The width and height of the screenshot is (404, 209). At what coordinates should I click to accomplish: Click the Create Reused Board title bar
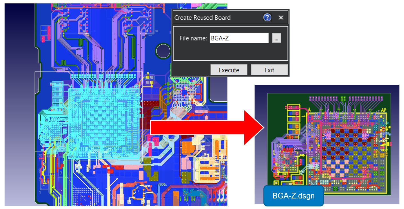coord(203,17)
